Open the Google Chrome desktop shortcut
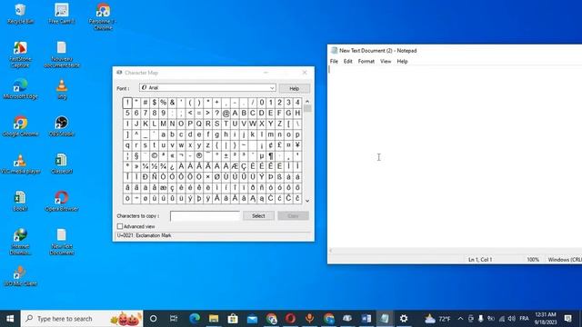Screen dimensions: 582x327 20,126
